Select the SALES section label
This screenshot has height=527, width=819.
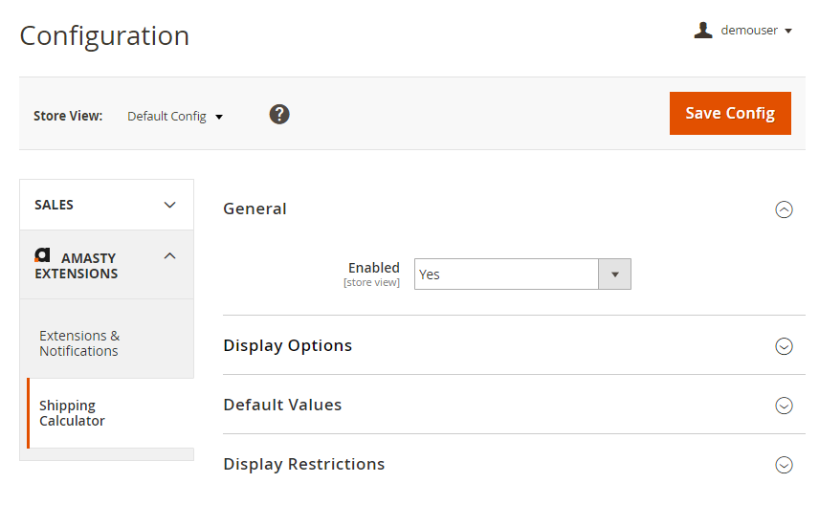pyautogui.click(x=54, y=205)
